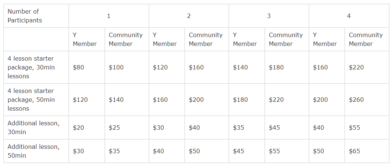The image size is (391, 165).
Task: Select the column header for 1 participant
Action: 109,16
